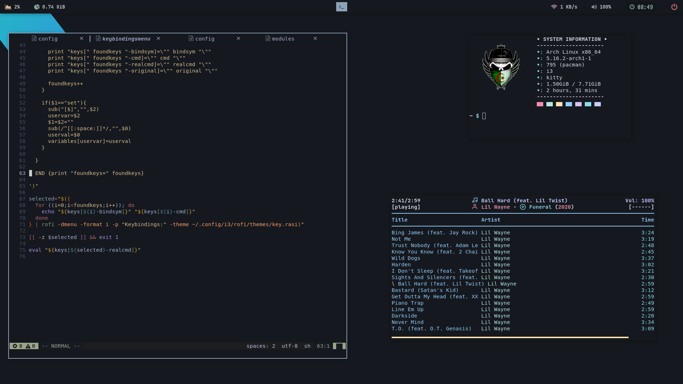
Task: Click the Wi-Fi network icon
Action: click(x=554, y=7)
